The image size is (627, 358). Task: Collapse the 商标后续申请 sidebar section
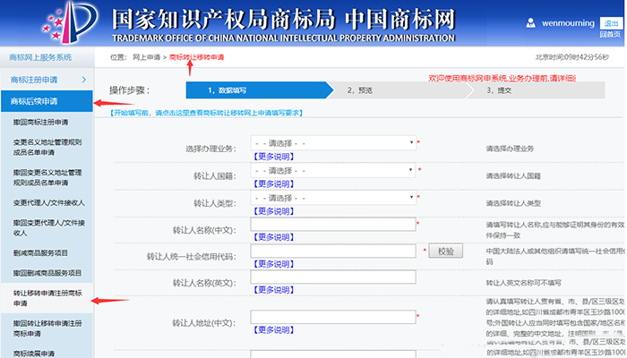[47, 101]
